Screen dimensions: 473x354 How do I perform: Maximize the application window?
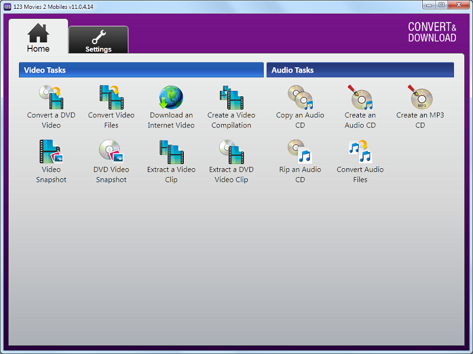pyautogui.click(x=440, y=5)
